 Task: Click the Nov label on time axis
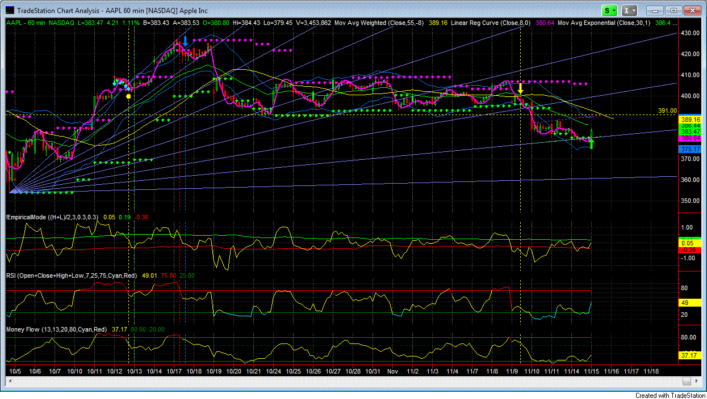392,371
